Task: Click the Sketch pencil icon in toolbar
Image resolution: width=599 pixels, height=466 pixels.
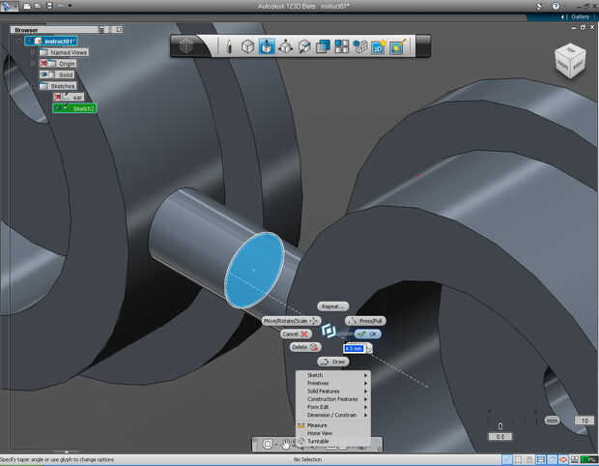Action: pos(229,46)
